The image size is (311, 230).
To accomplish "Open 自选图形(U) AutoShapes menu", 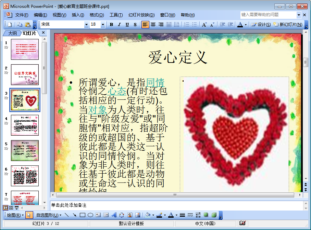I will click(x=49, y=215).
